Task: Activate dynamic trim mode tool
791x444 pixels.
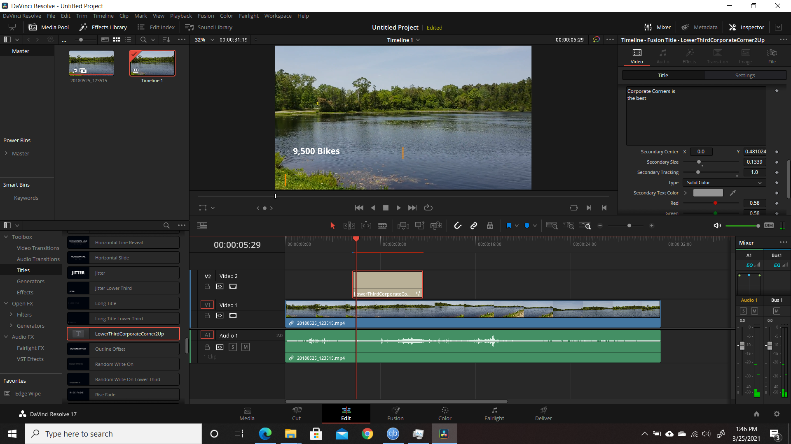Action: click(366, 226)
